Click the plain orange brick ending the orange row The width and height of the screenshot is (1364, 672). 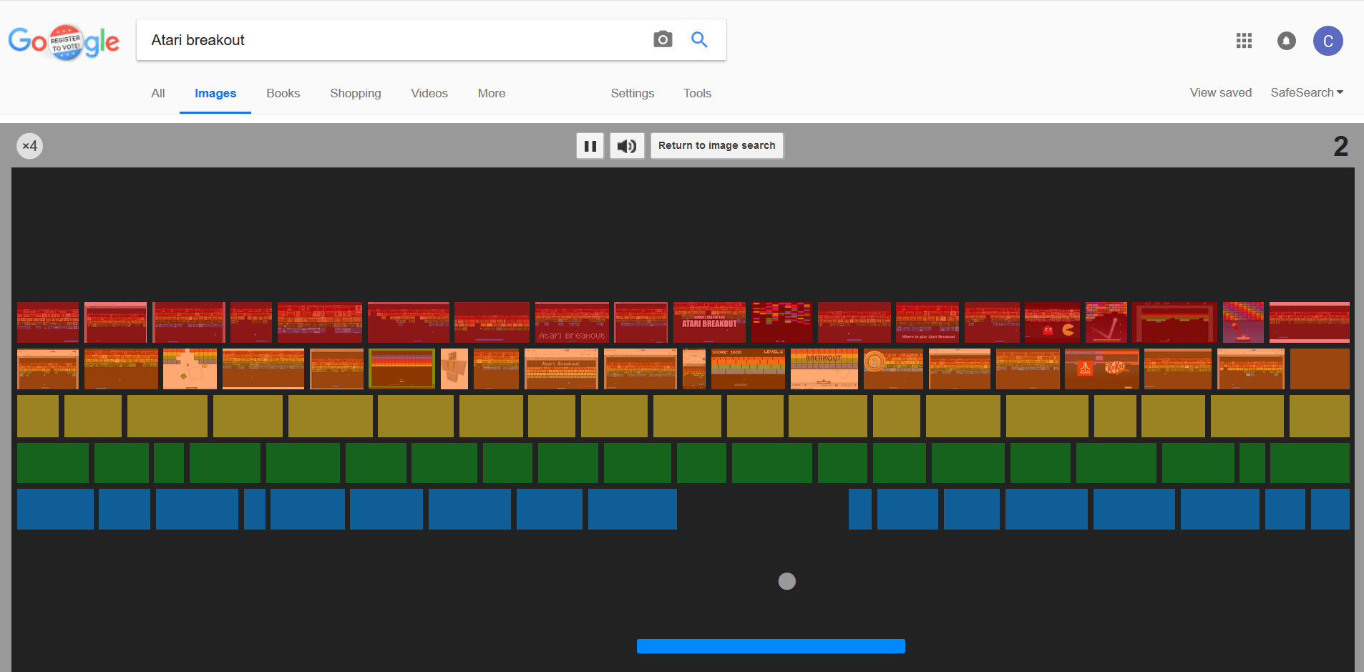point(1320,369)
